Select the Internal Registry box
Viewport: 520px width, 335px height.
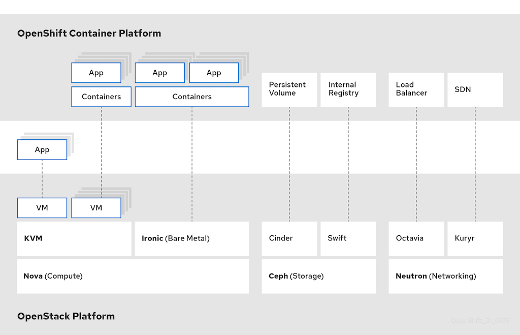tap(348, 89)
